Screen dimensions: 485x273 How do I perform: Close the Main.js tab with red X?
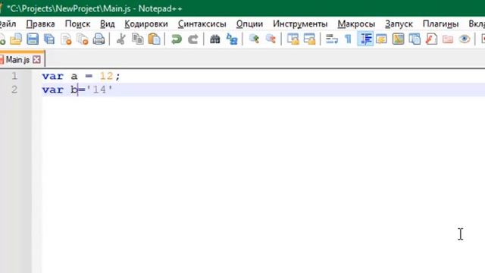point(36,59)
